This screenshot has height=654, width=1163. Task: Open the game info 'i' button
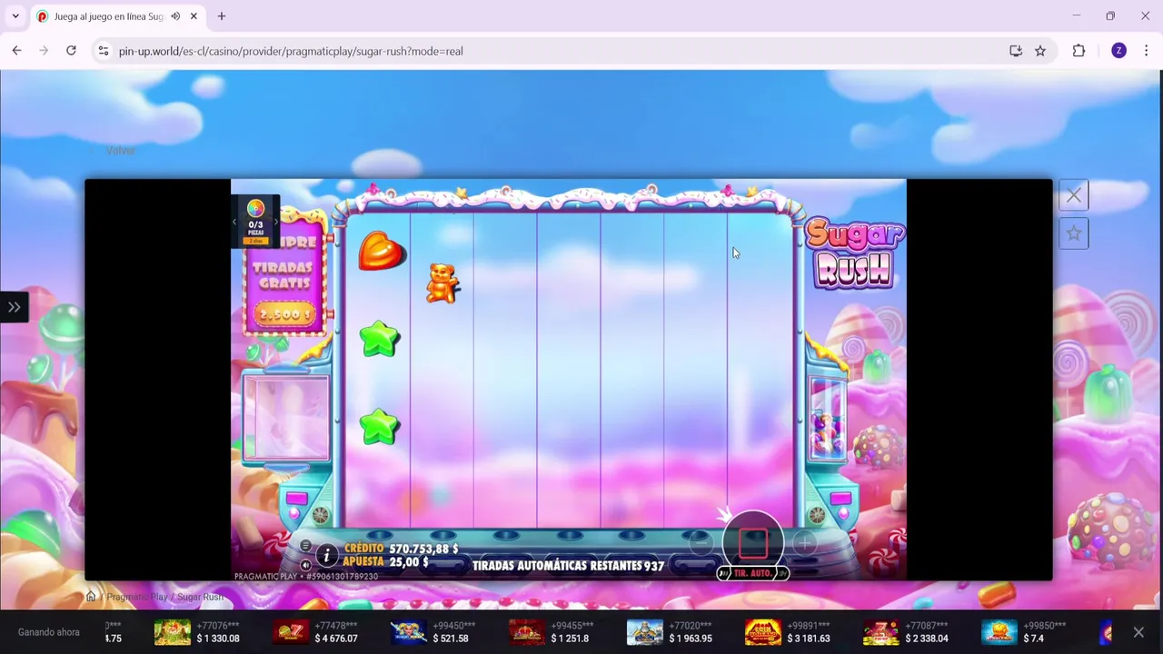click(327, 556)
